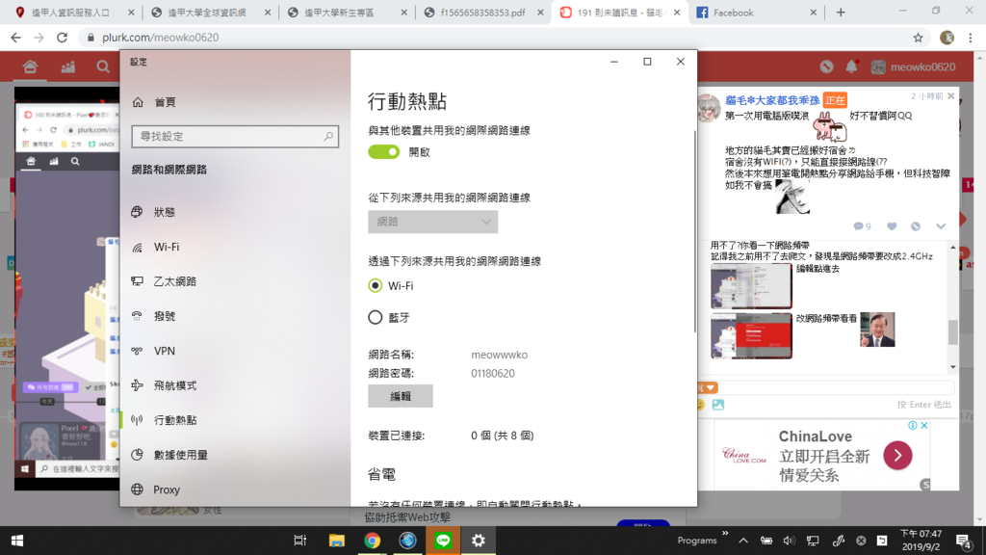Reload the plurk page

(x=62, y=38)
